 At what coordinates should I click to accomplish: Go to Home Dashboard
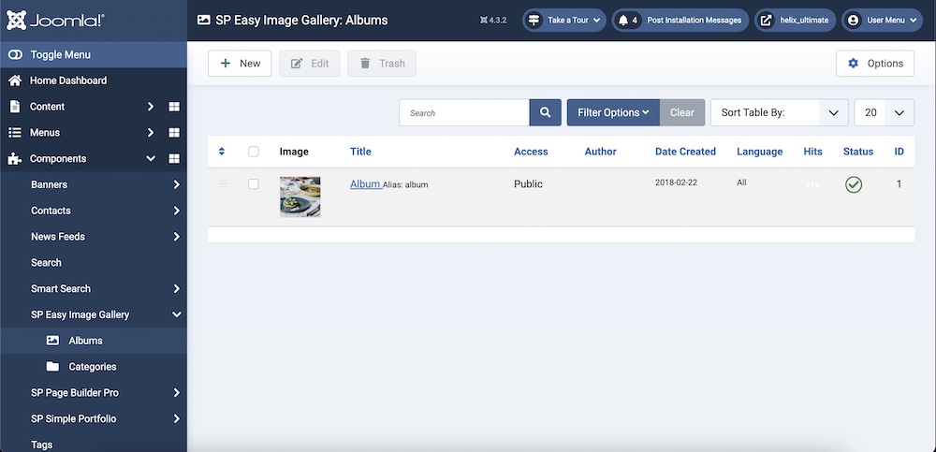67,80
